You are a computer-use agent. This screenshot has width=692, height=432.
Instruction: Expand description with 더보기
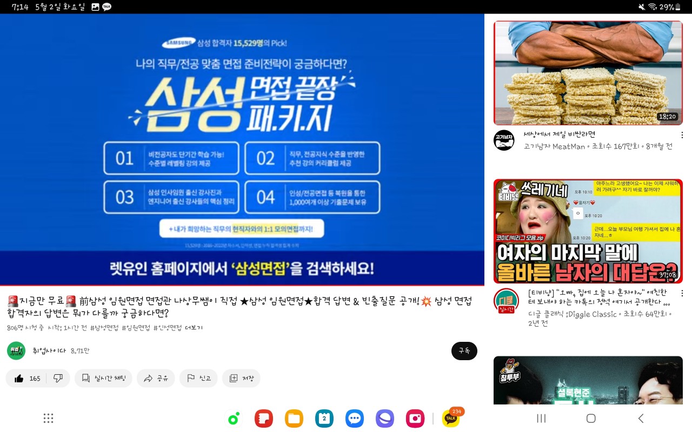(194, 328)
